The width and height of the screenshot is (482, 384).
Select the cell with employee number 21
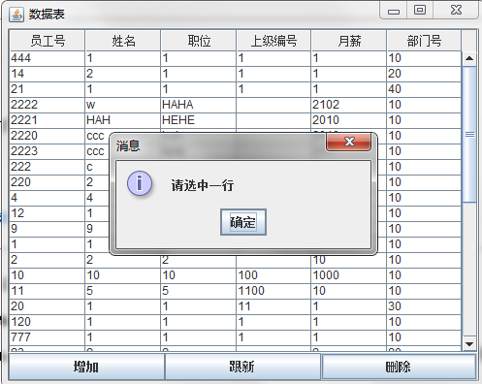click(x=48, y=89)
